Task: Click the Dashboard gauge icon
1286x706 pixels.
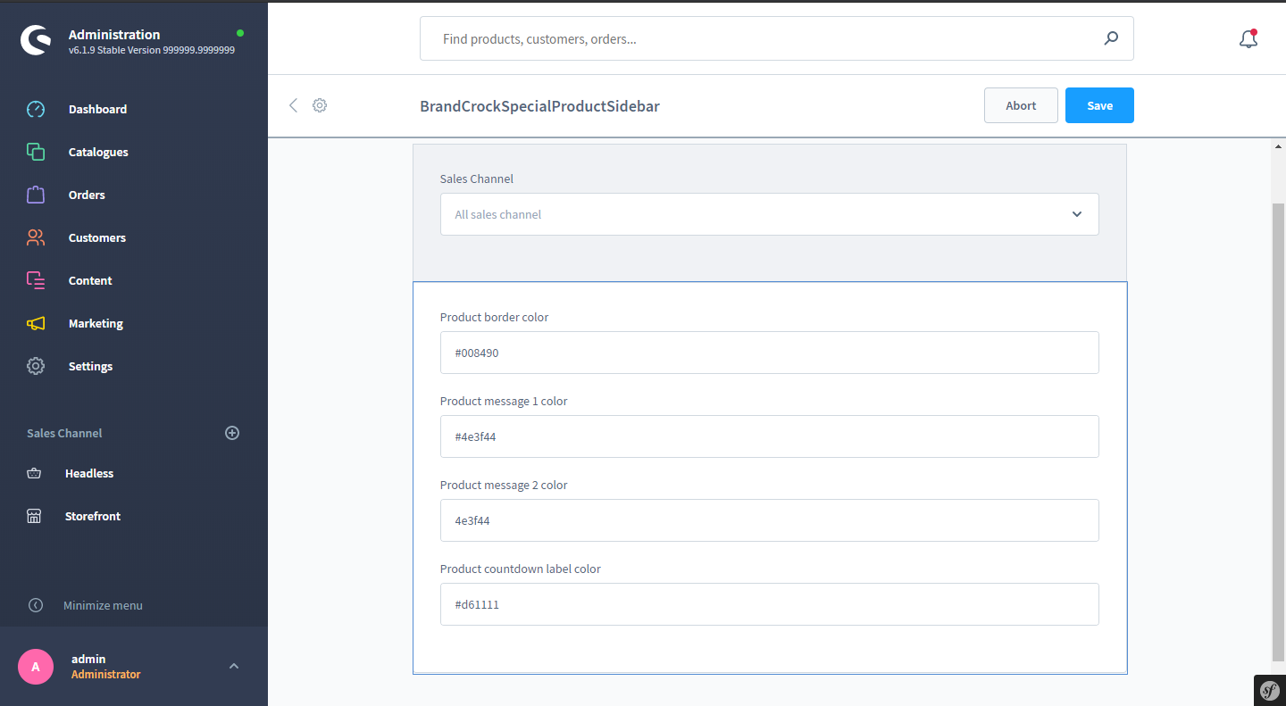Action: point(36,109)
